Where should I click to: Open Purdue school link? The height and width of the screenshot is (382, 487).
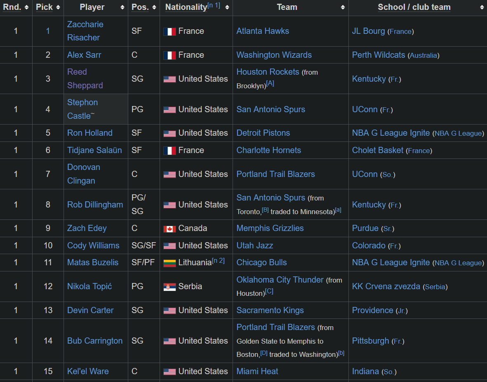[365, 228]
